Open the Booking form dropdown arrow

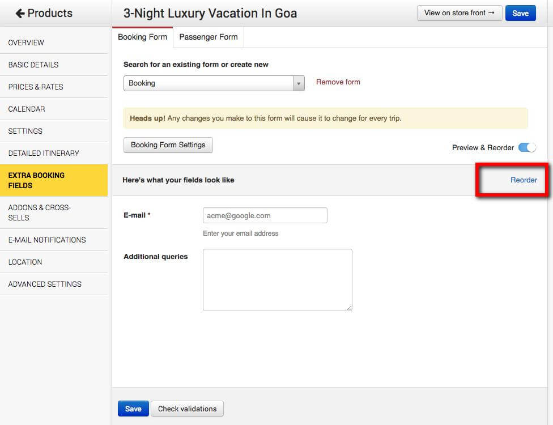pos(299,83)
